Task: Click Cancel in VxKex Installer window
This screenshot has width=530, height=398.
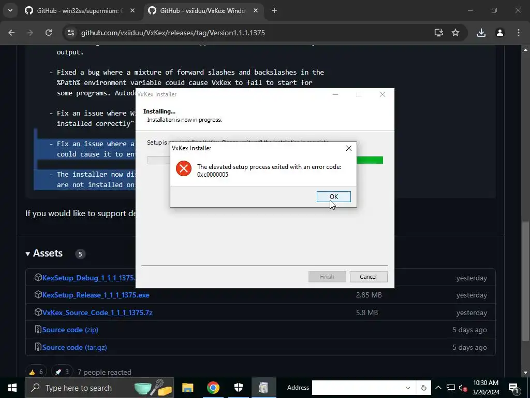Action: [x=368, y=277]
